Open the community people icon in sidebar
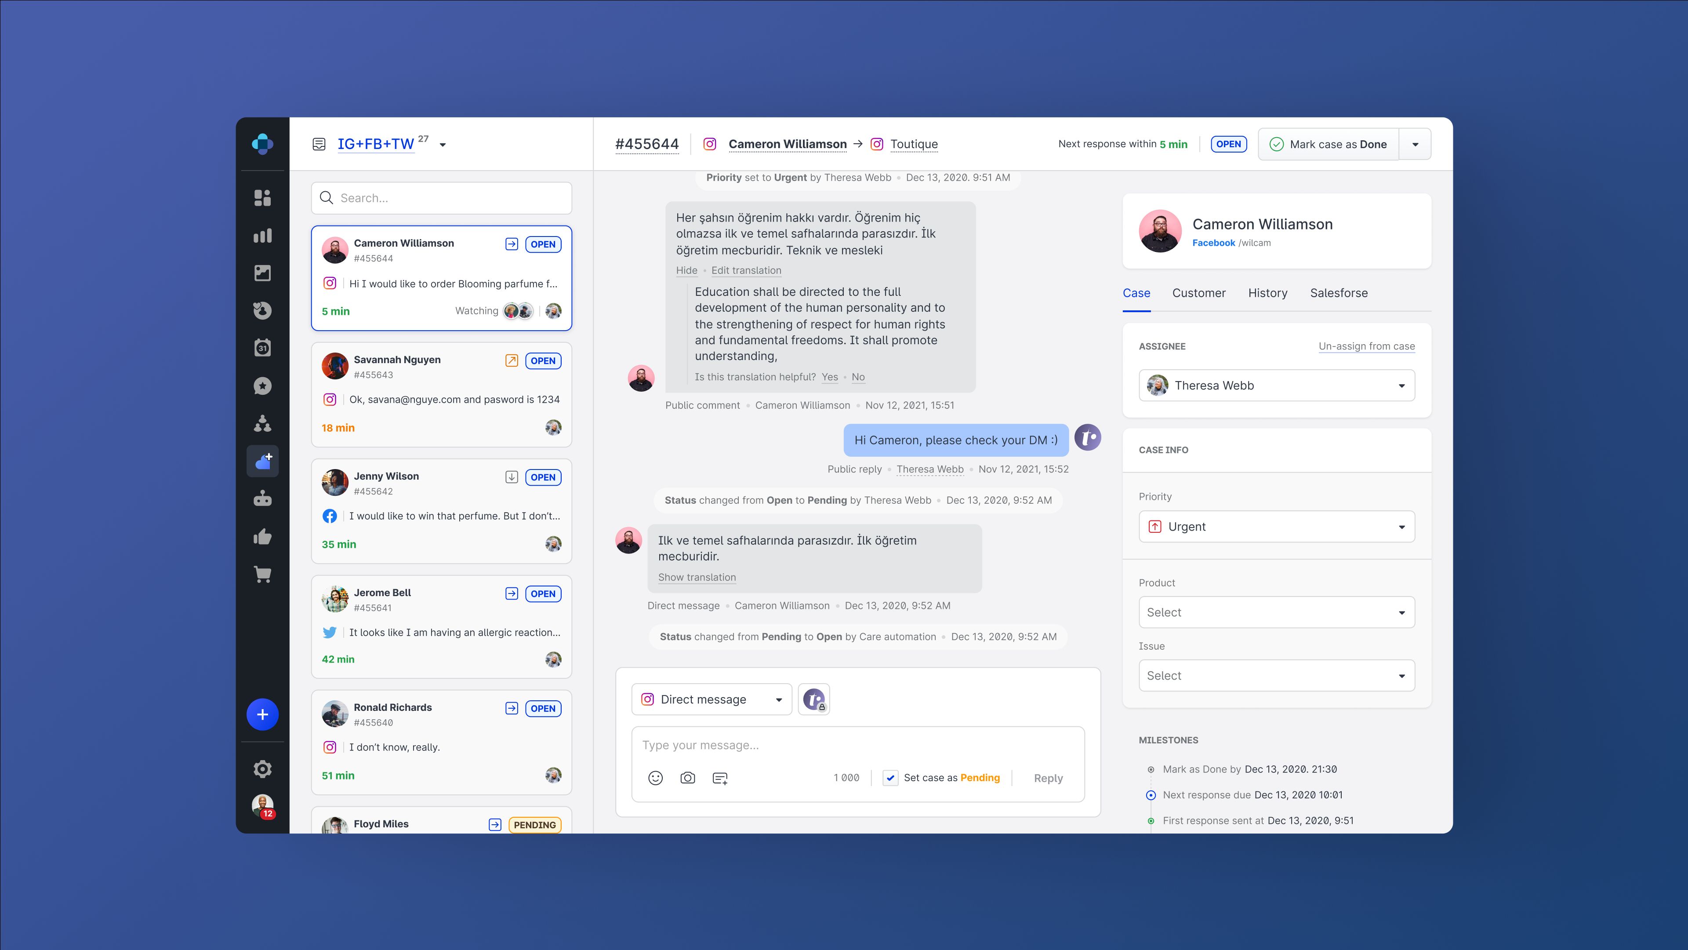1688x950 pixels. coord(262,423)
